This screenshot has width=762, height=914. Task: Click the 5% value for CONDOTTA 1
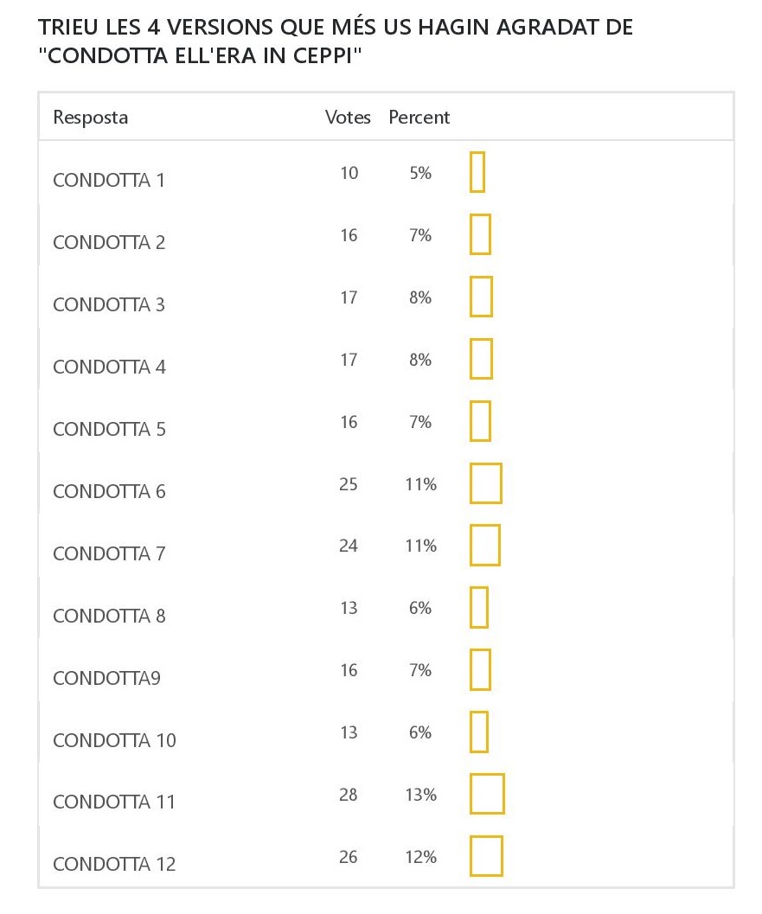click(x=420, y=173)
